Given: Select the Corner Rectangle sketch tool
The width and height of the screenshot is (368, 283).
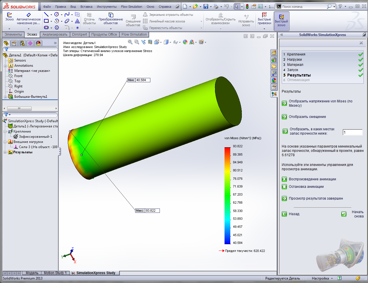Looking at the screenshot, I should (46, 21).
